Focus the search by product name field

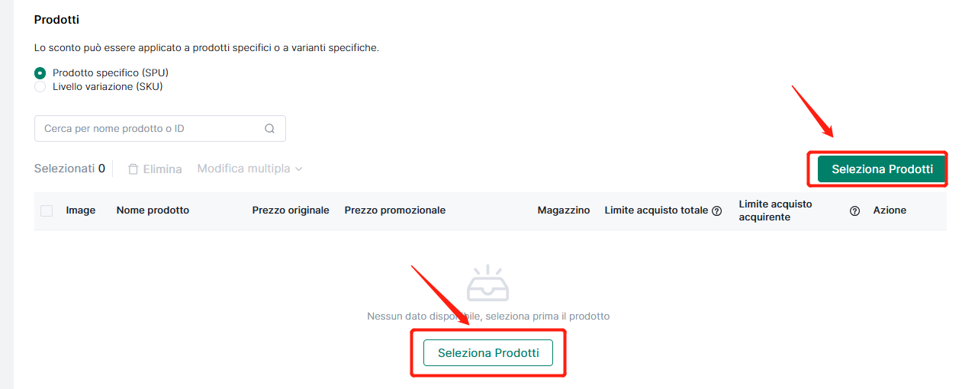tap(160, 129)
